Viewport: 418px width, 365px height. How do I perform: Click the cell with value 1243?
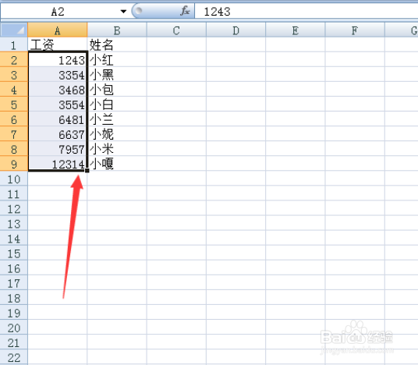pos(57,59)
